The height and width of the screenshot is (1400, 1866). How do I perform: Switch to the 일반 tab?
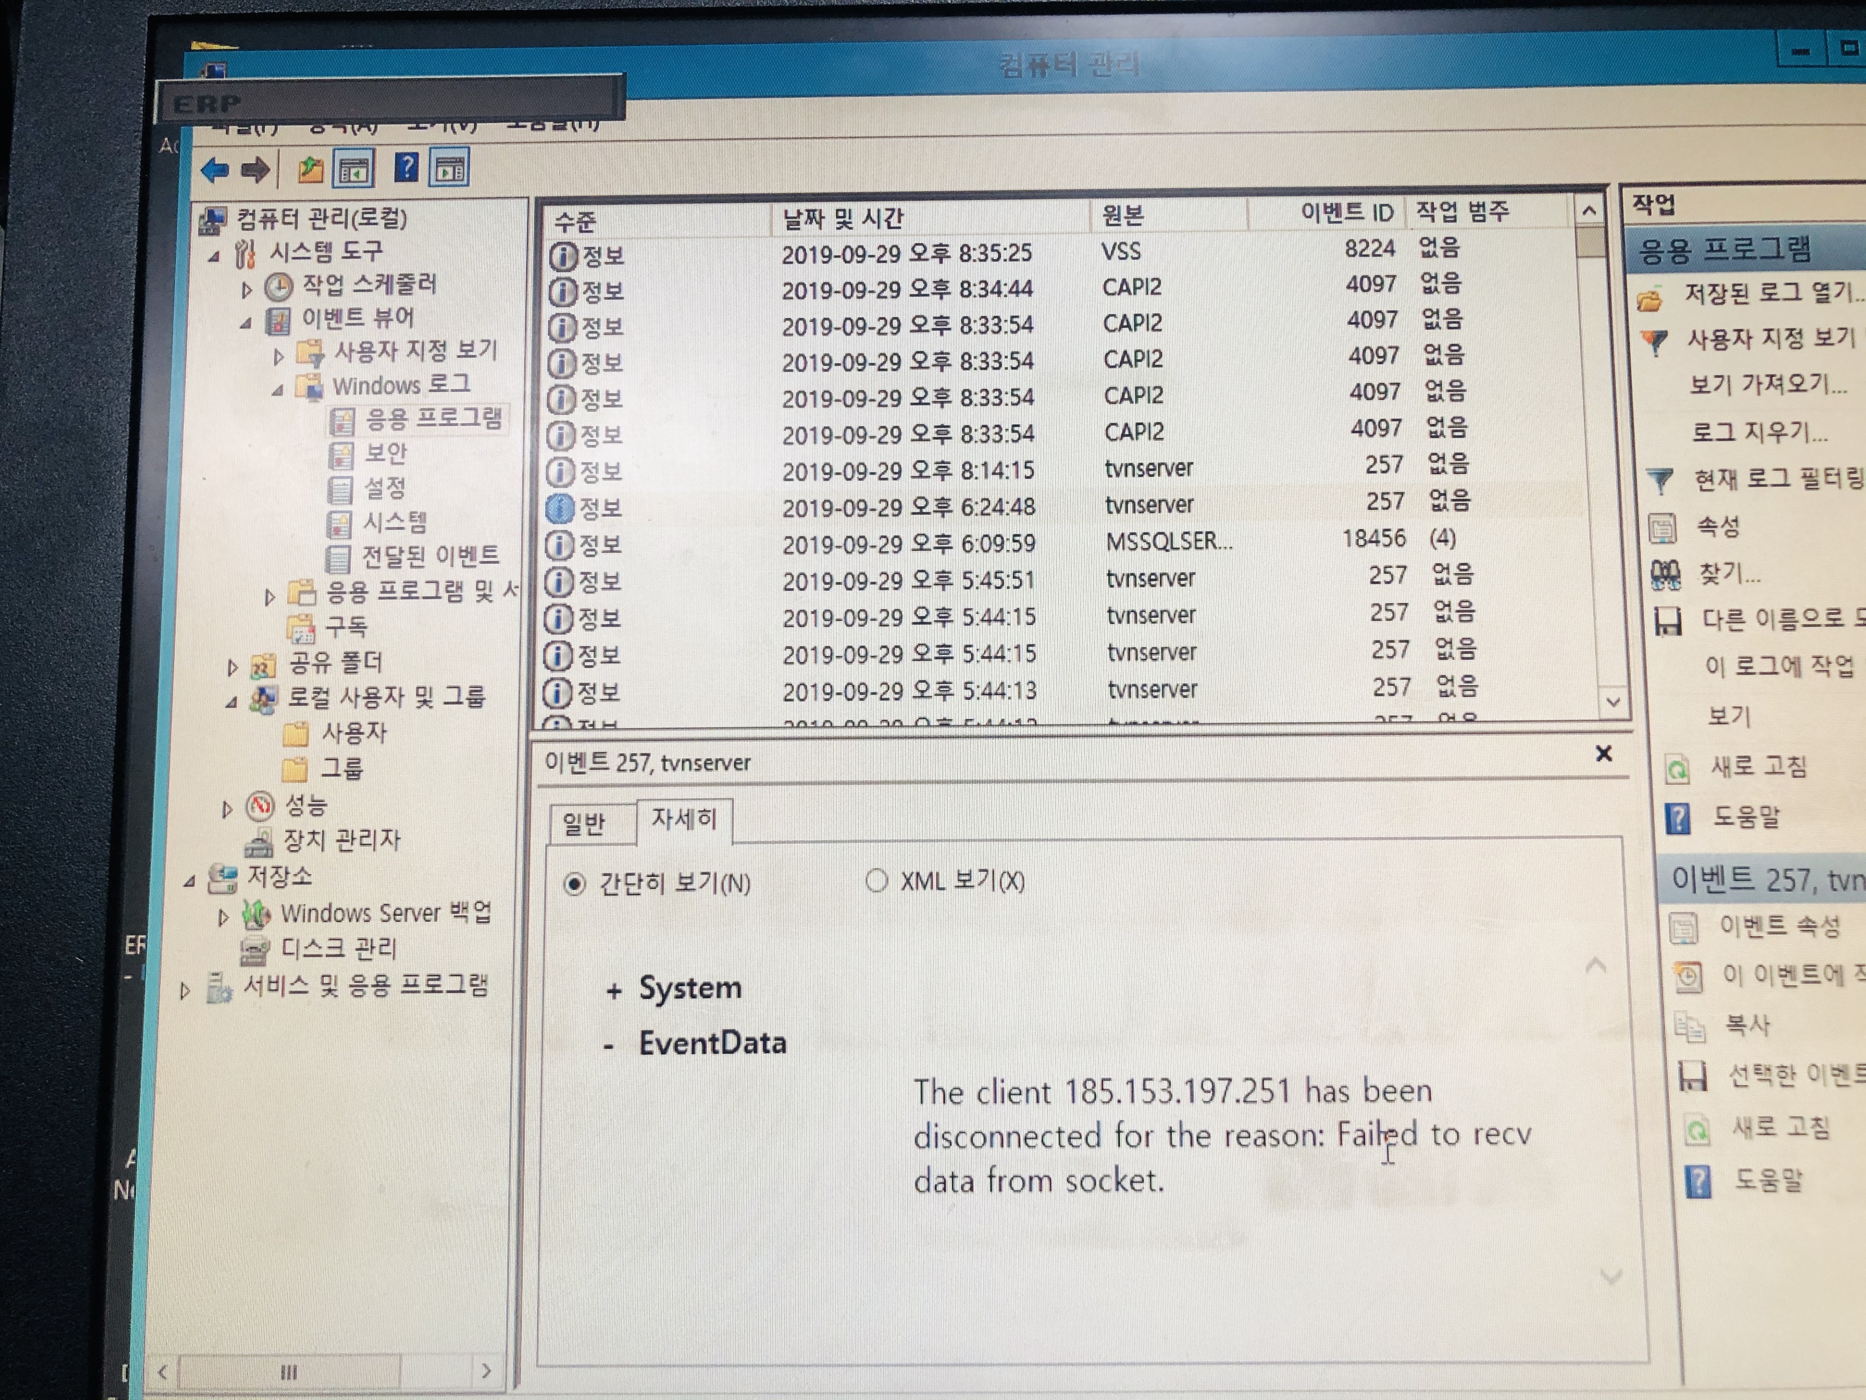(x=584, y=824)
